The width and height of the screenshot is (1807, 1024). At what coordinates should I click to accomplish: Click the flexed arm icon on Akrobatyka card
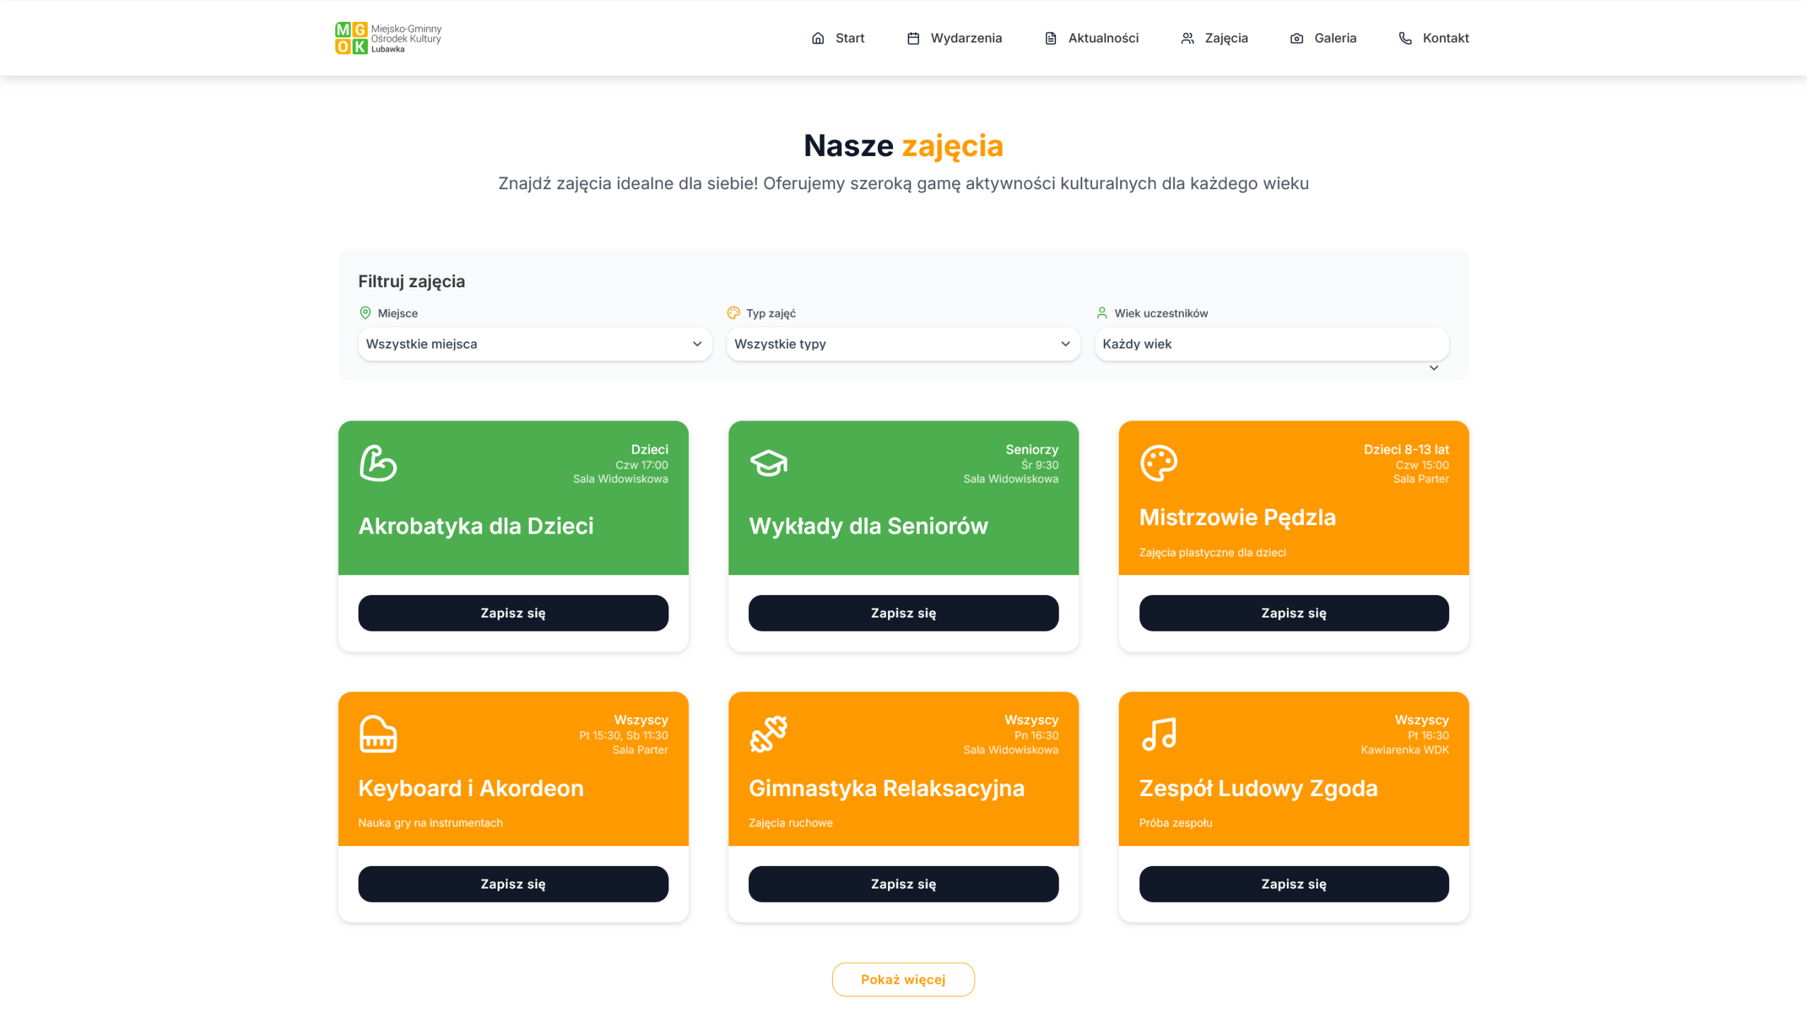(x=378, y=463)
